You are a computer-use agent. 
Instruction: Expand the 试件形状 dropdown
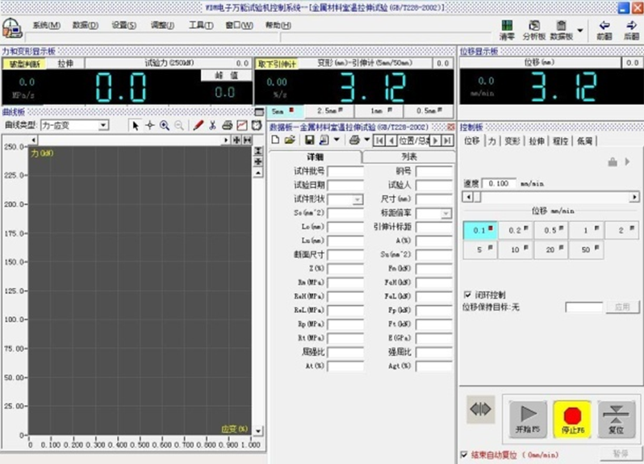coord(358,199)
